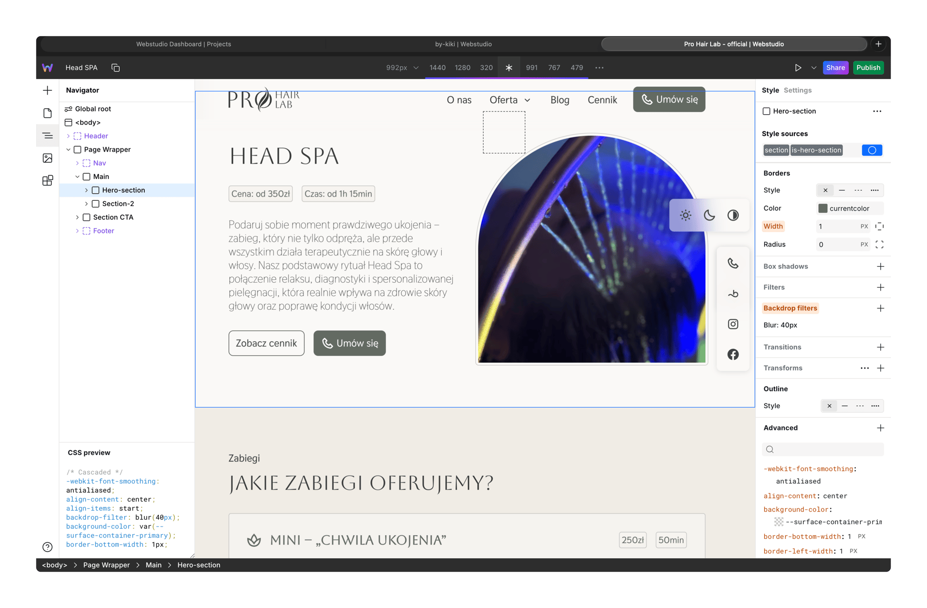The height and width of the screenshot is (608, 927).
Task: Open the Add components plus panel
Action: [x=47, y=90]
